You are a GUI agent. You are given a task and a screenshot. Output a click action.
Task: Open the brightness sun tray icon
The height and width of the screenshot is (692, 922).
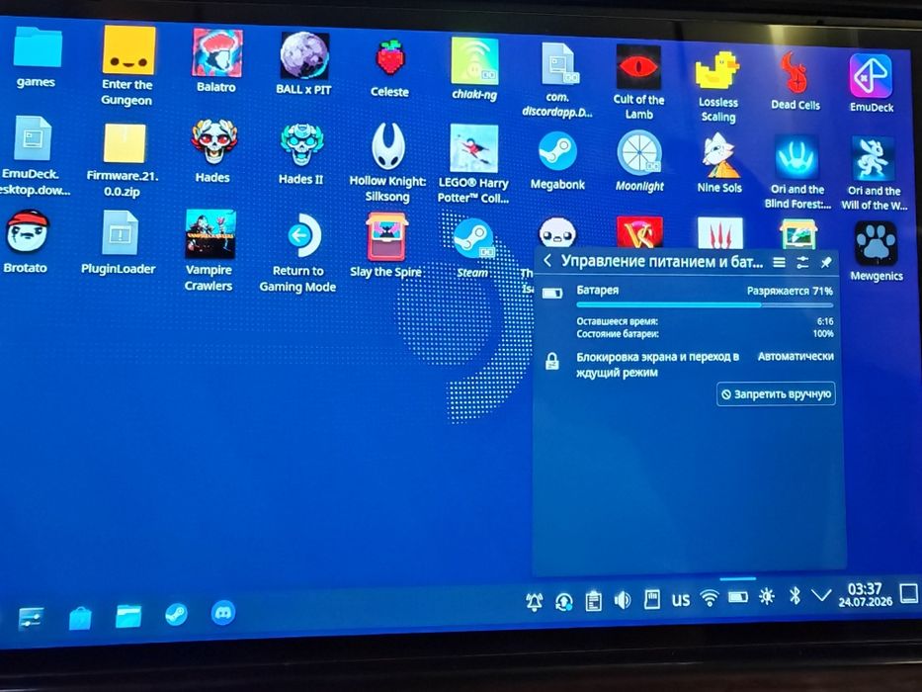pos(766,597)
